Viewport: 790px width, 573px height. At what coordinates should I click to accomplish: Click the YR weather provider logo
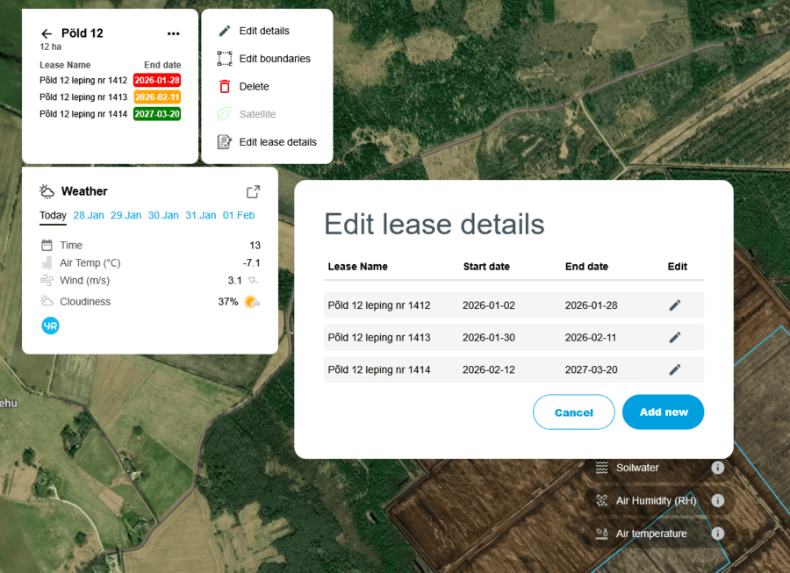coord(51,326)
